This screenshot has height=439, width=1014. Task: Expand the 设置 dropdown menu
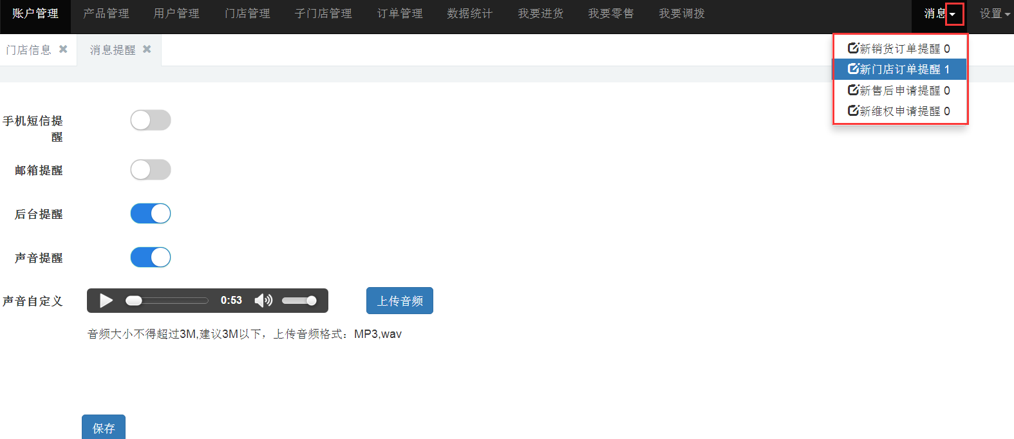pyautogui.click(x=995, y=14)
